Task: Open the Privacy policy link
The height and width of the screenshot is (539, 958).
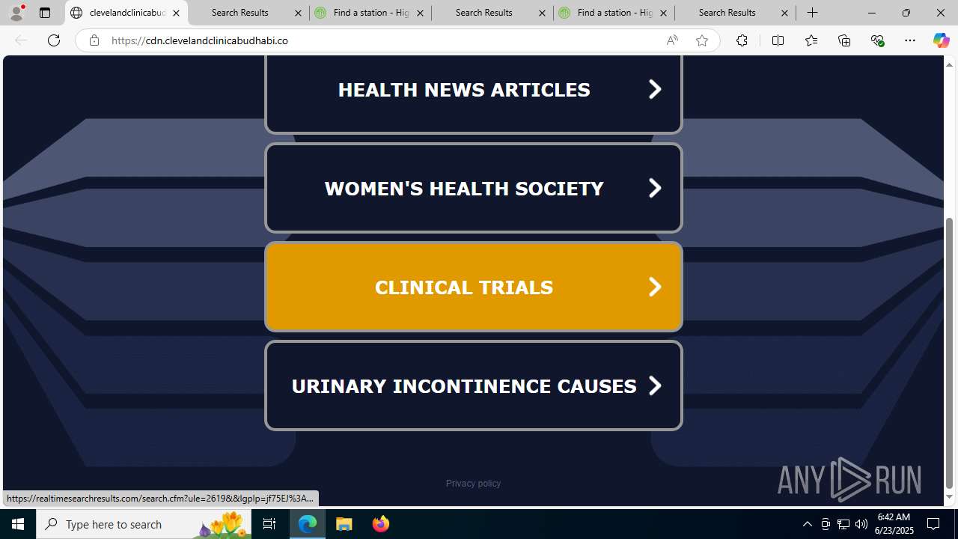Action: click(x=473, y=484)
